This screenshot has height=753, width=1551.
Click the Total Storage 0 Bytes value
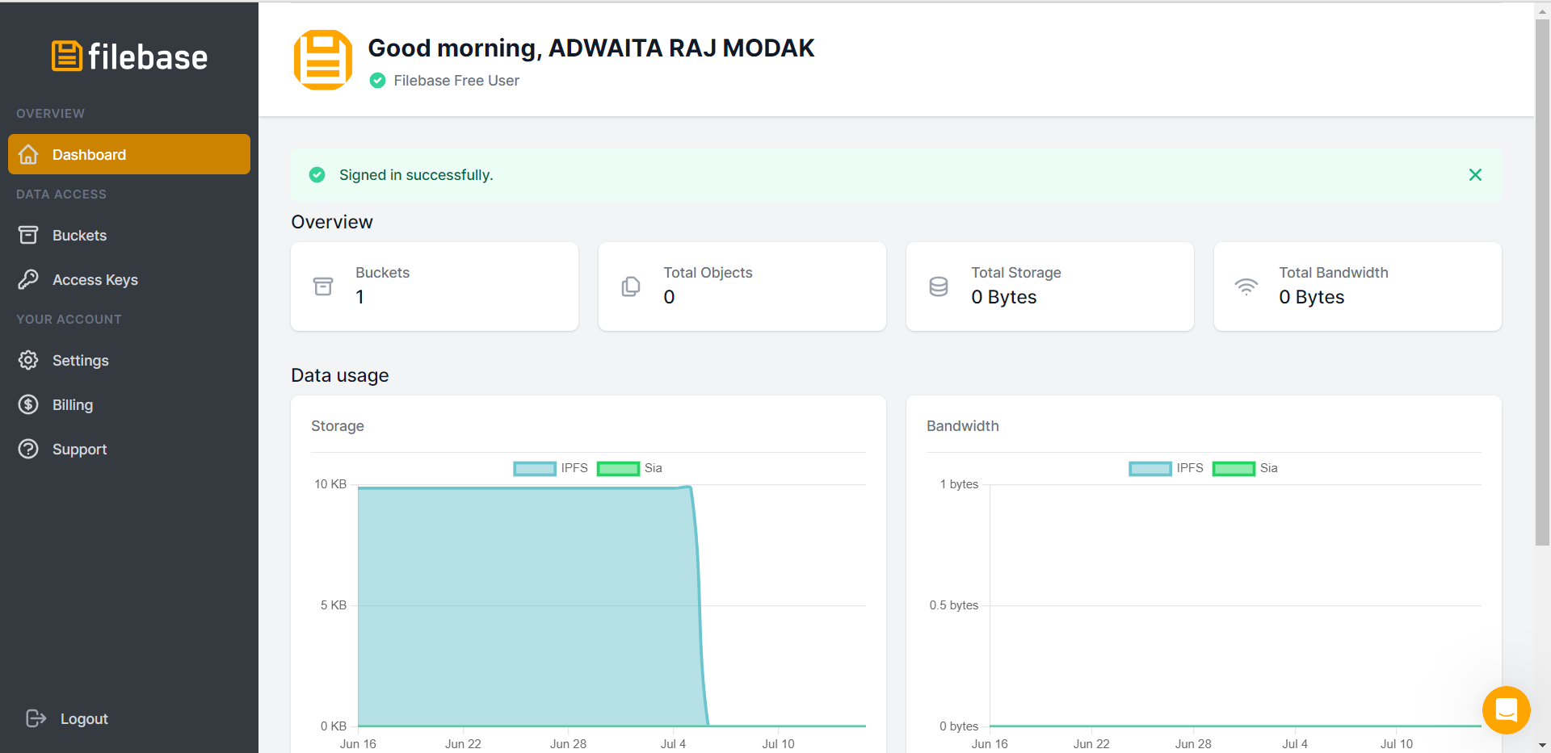(x=1003, y=297)
